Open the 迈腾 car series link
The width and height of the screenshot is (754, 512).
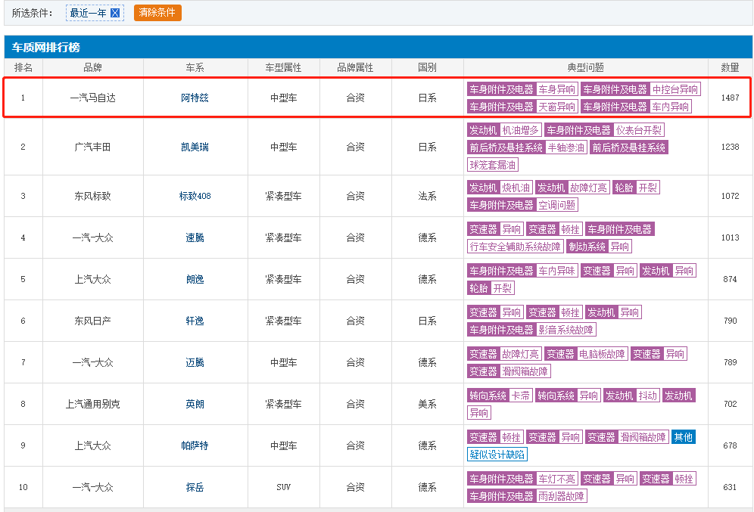pos(195,362)
